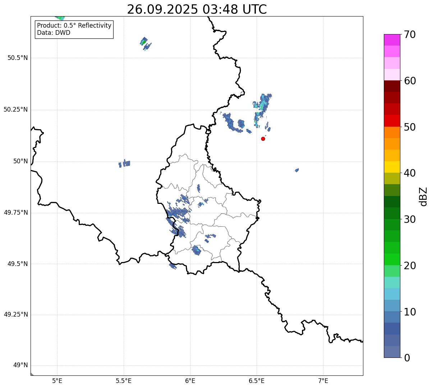The image size is (432, 388).
Task: Click the "dBZ" colorbar label
Action: tap(423, 196)
